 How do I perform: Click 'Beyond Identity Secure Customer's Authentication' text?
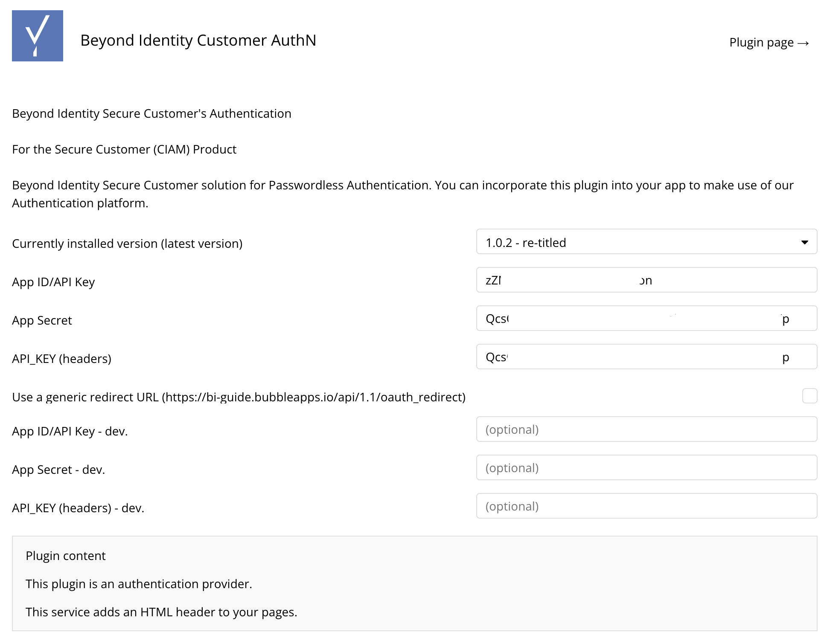tap(151, 113)
